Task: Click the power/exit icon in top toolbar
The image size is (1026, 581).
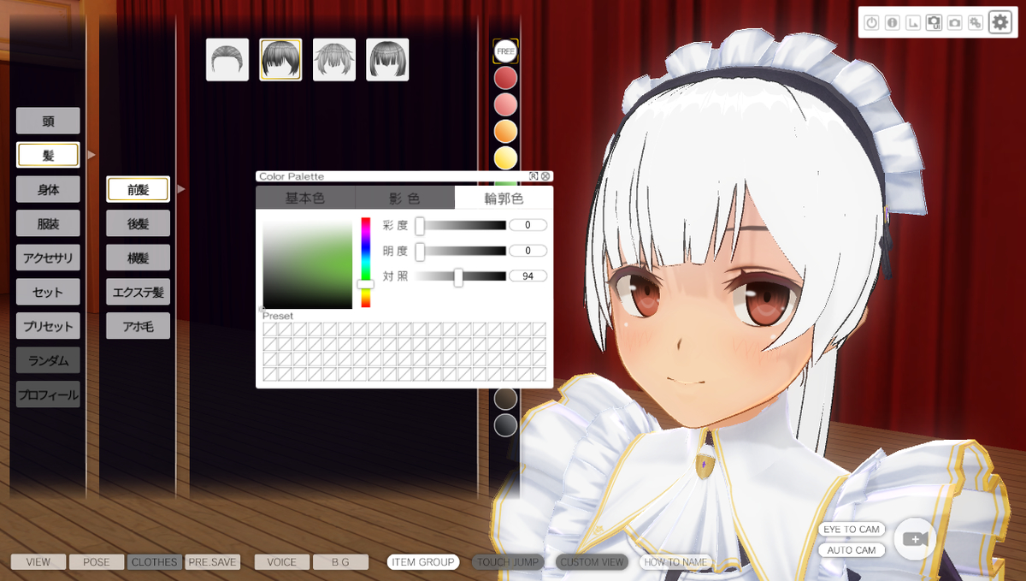Action: click(x=871, y=23)
